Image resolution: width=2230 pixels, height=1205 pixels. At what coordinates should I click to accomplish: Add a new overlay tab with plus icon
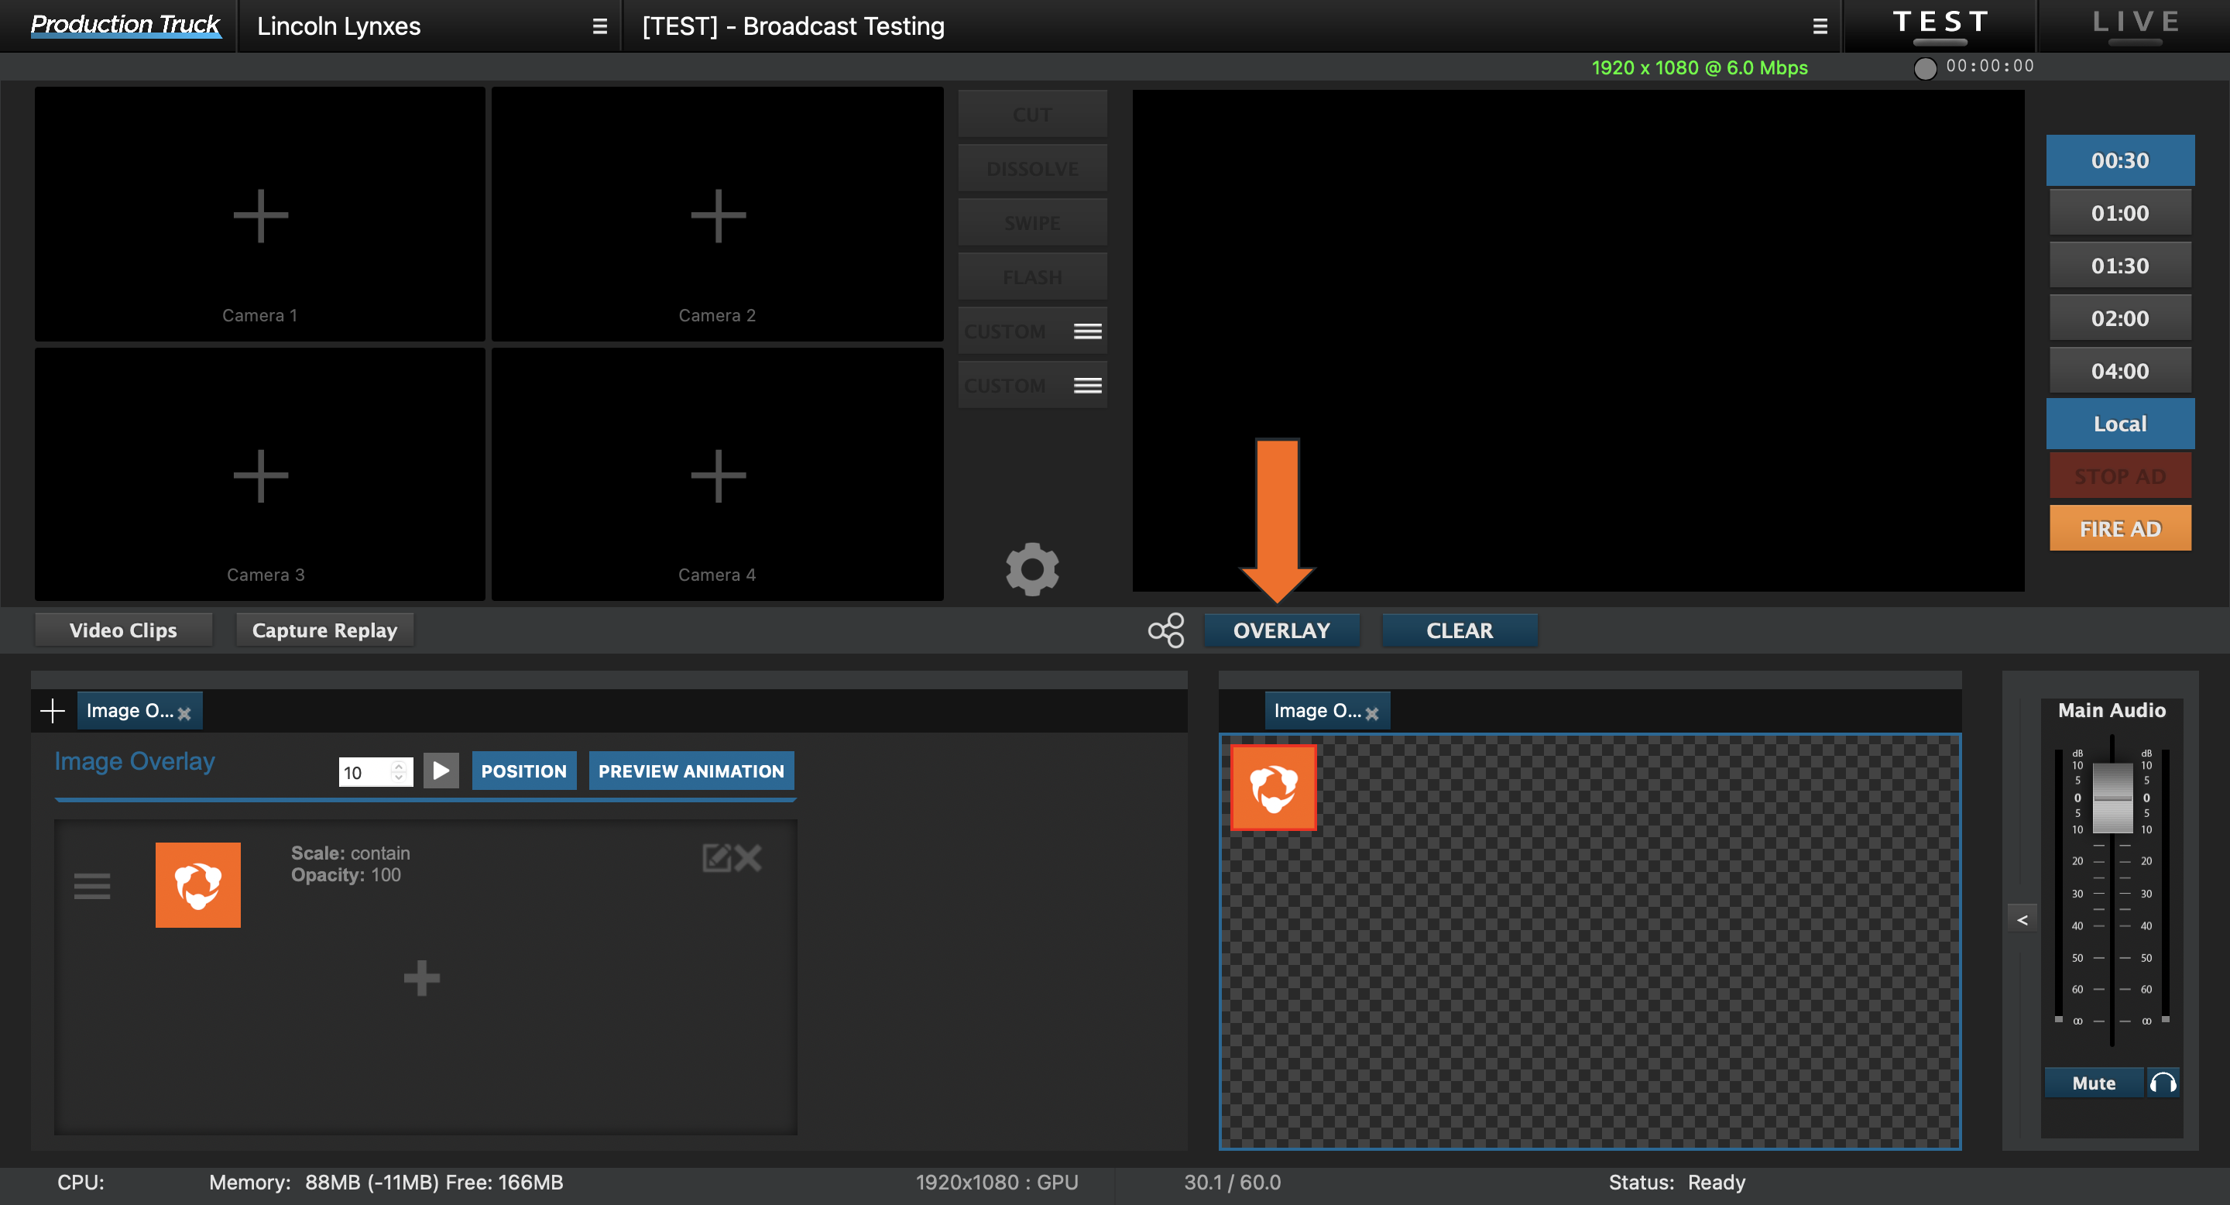(53, 711)
